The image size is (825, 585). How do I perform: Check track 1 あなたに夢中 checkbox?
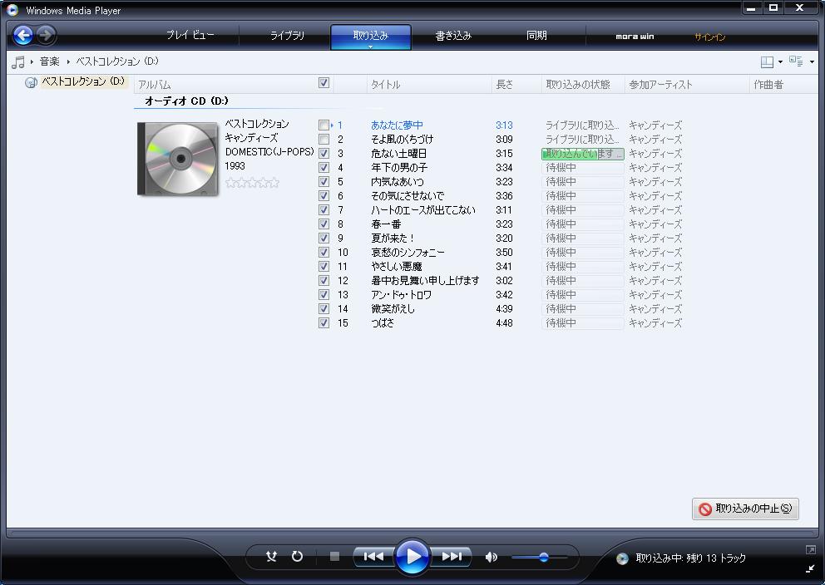[x=324, y=125]
